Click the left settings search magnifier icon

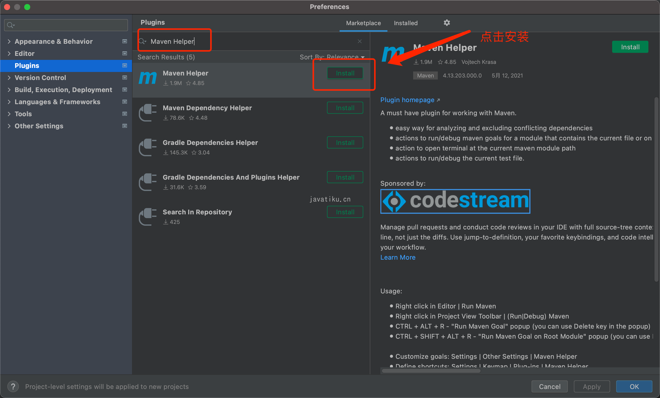tap(10, 25)
